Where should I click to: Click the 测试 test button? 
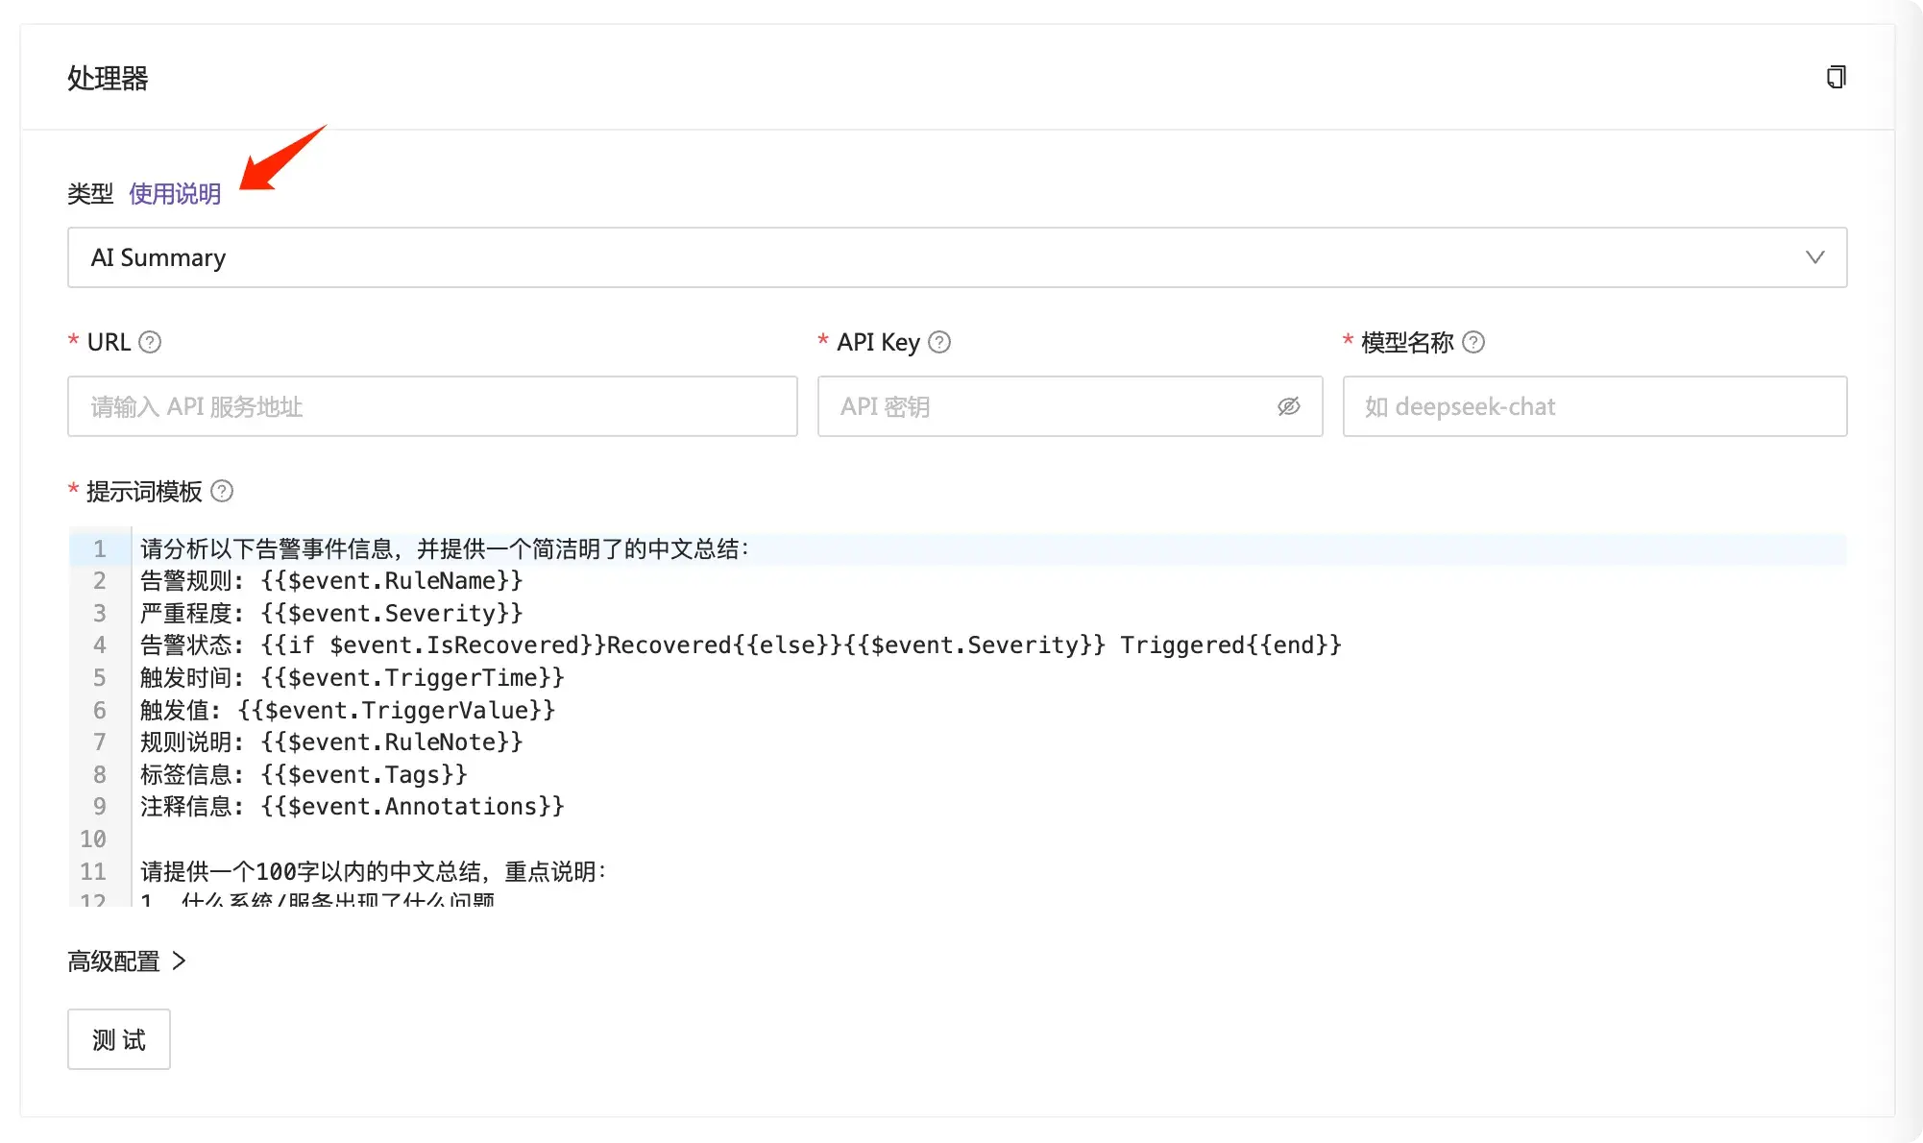119,1039
